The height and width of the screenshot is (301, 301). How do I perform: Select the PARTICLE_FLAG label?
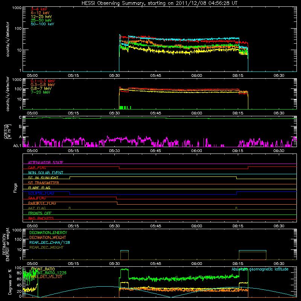point(42,203)
